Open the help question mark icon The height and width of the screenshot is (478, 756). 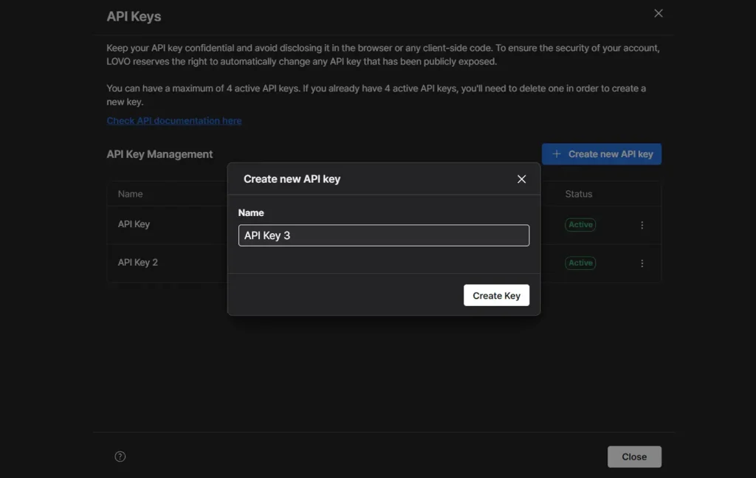120,457
